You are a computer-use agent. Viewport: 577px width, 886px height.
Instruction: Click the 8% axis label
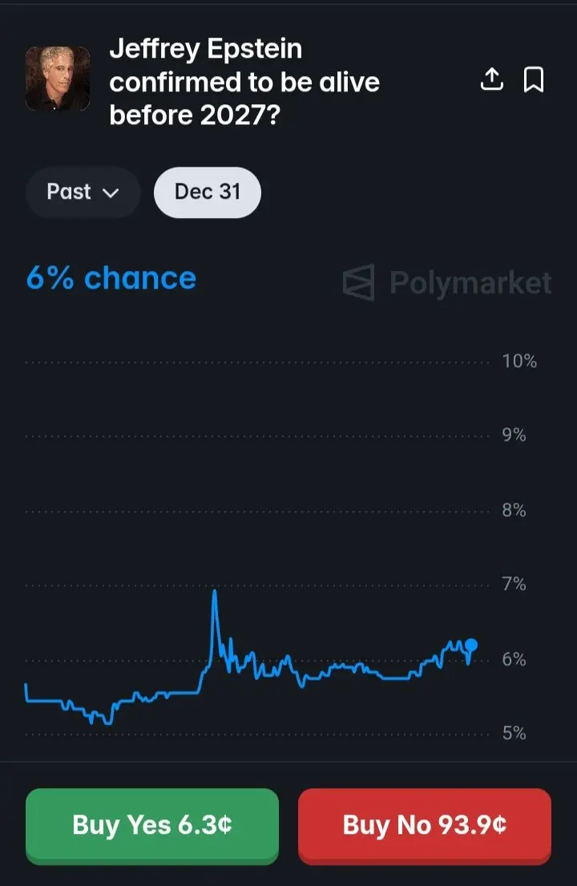[x=514, y=510]
